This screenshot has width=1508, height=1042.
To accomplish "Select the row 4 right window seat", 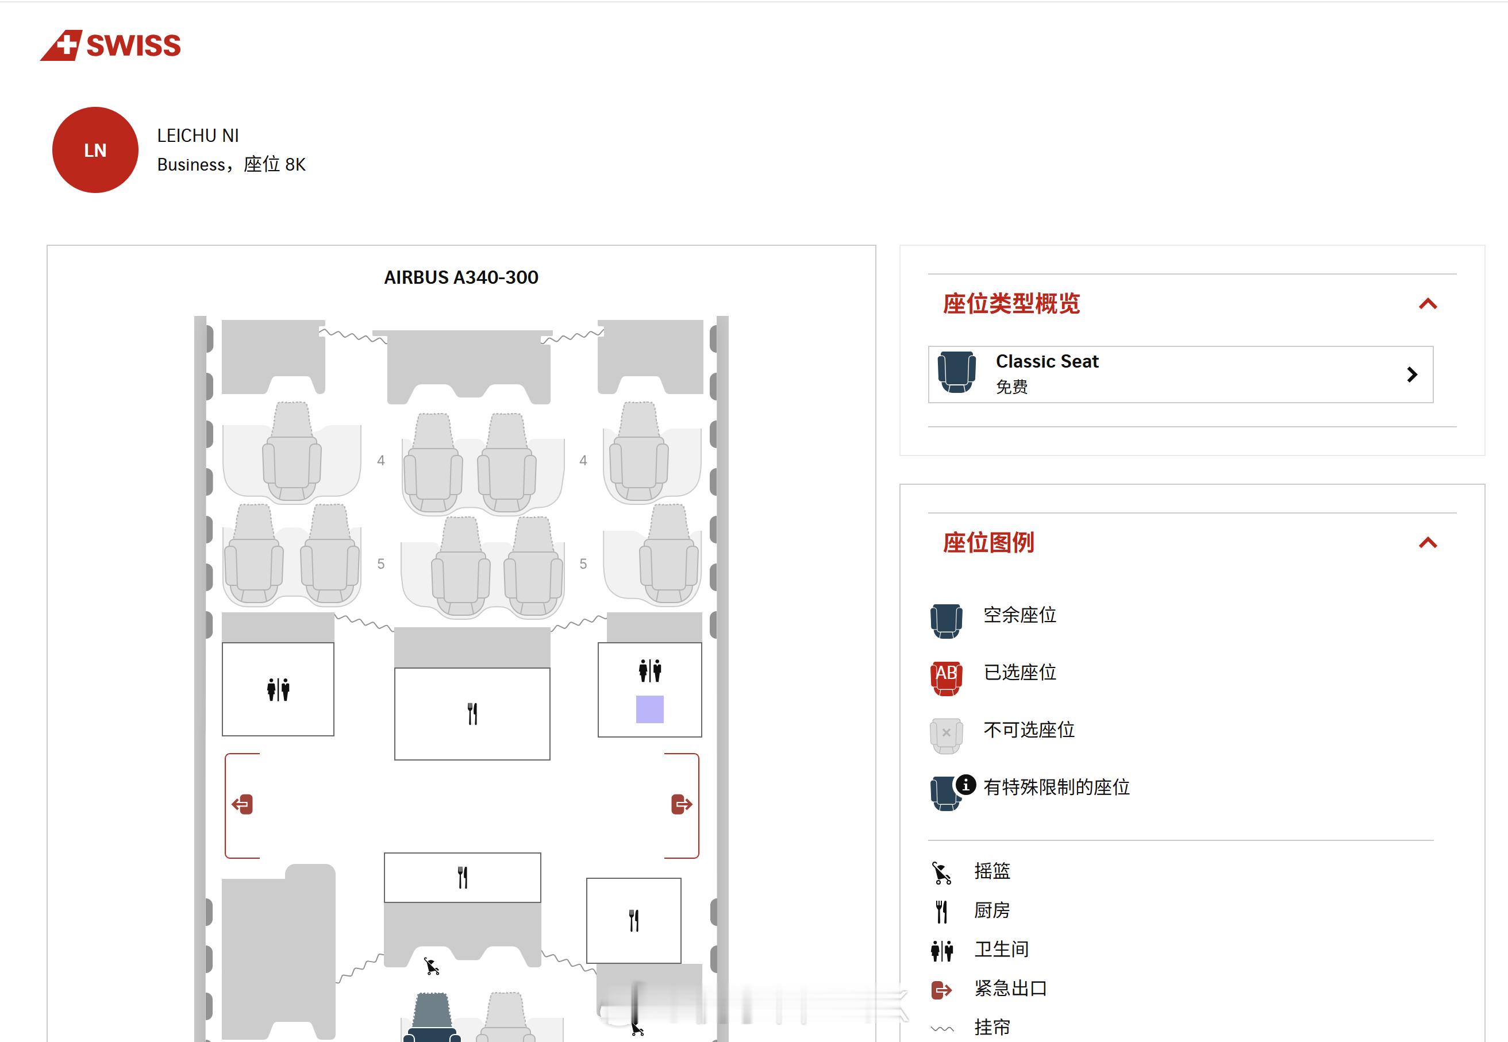I will (x=638, y=451).
